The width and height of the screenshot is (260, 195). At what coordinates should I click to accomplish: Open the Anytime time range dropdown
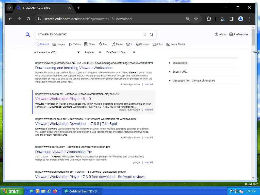(x=93, y=52)
